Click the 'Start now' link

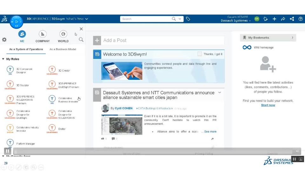pyautogui.click(x=268, y=105)
